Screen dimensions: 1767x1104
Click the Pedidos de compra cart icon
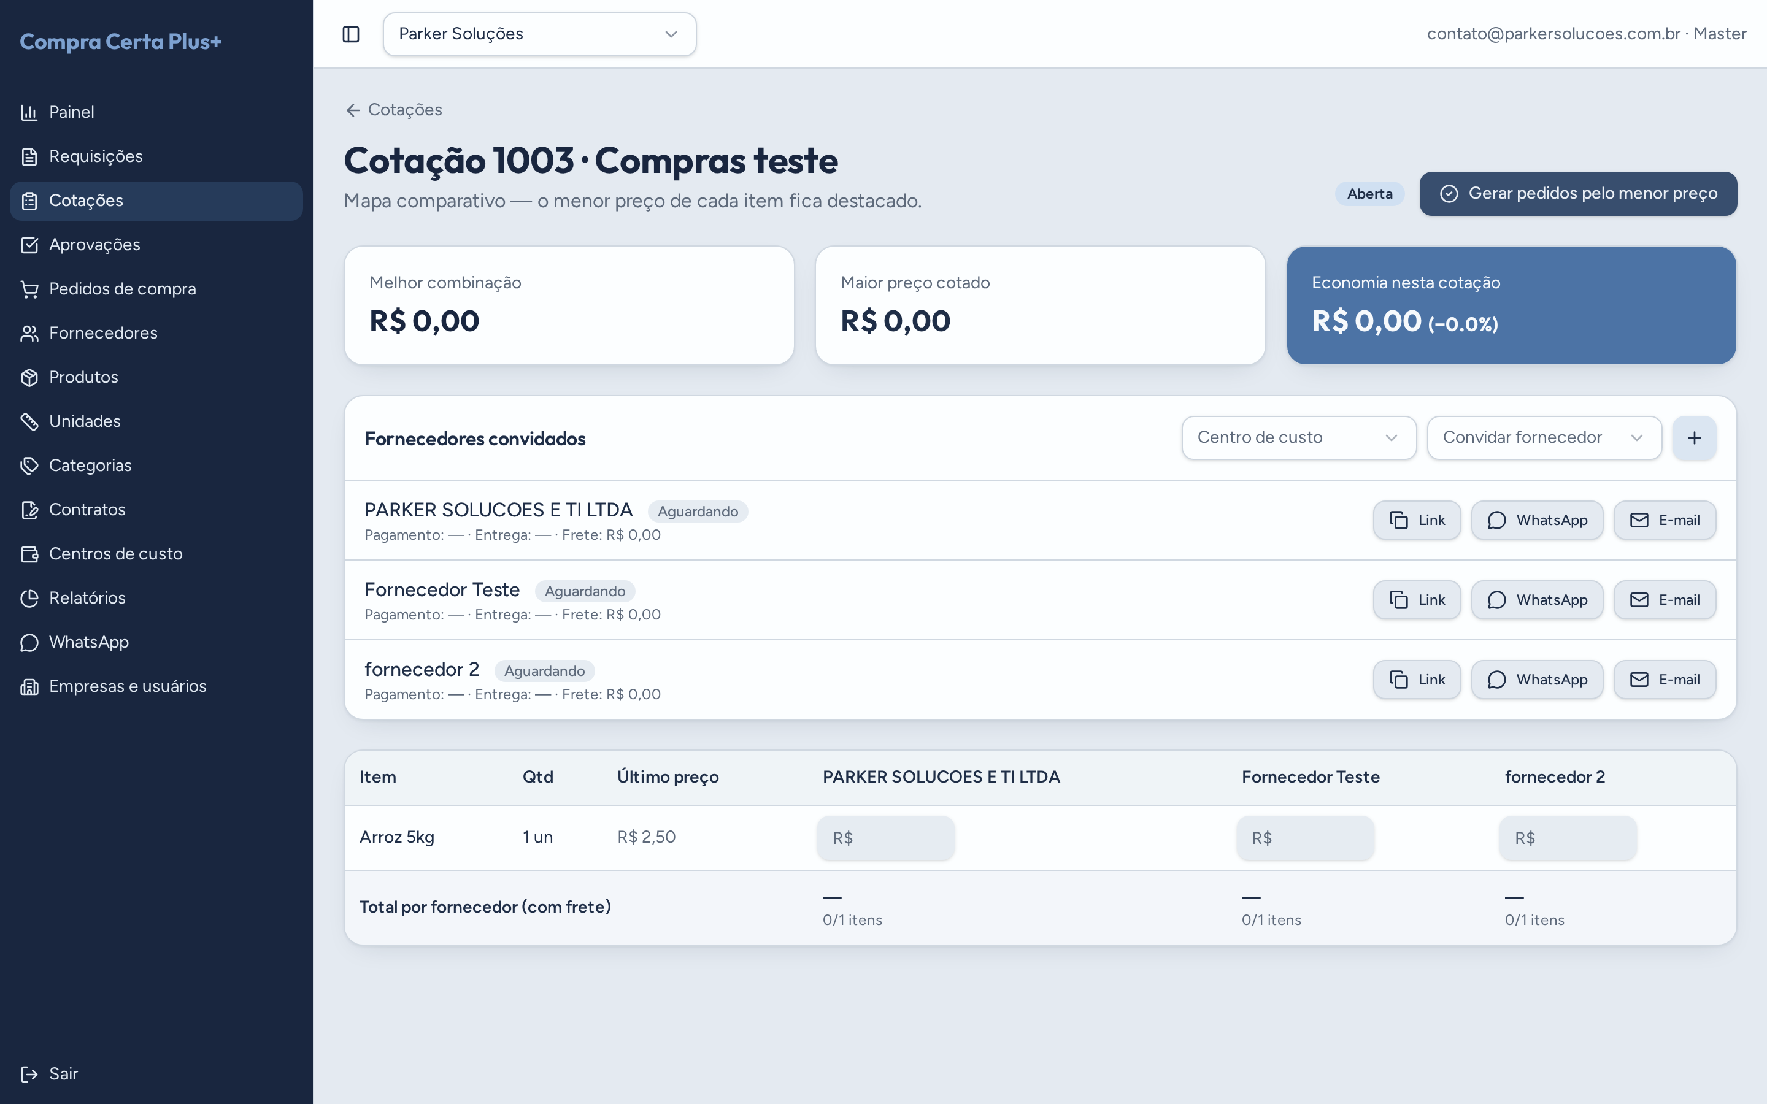point(29,289)
